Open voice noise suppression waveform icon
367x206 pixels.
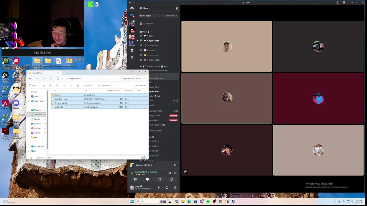170,173
